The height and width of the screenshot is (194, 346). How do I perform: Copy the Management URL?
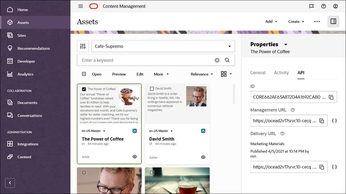(322, 121)
